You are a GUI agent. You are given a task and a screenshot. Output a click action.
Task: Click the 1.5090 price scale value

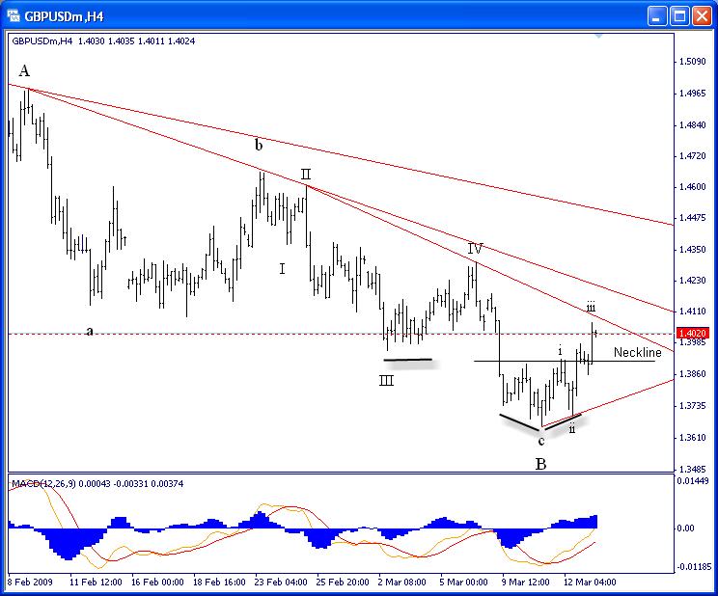[692, 61]
